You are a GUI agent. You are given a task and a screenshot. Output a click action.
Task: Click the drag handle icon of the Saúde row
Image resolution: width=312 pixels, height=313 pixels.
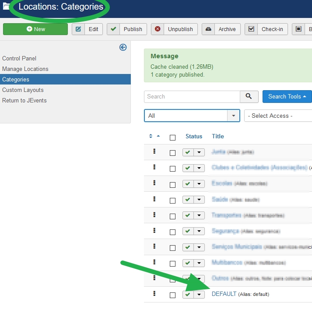pyautogui.click(x=154, y=199)
